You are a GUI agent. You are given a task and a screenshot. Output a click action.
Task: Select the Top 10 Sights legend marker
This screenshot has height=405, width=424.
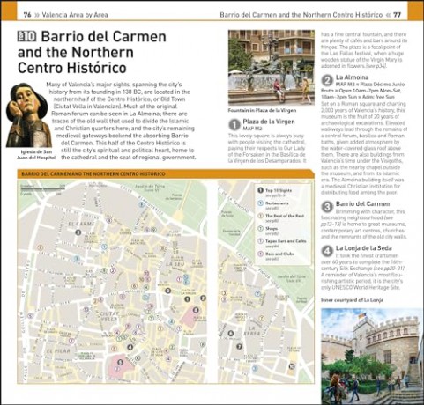tap(260, 190)
